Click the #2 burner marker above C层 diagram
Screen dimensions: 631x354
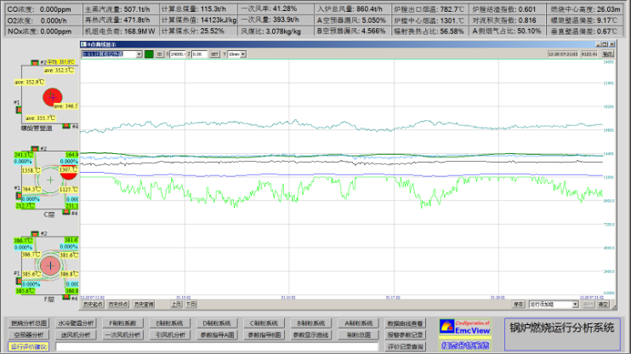[35, 149]
